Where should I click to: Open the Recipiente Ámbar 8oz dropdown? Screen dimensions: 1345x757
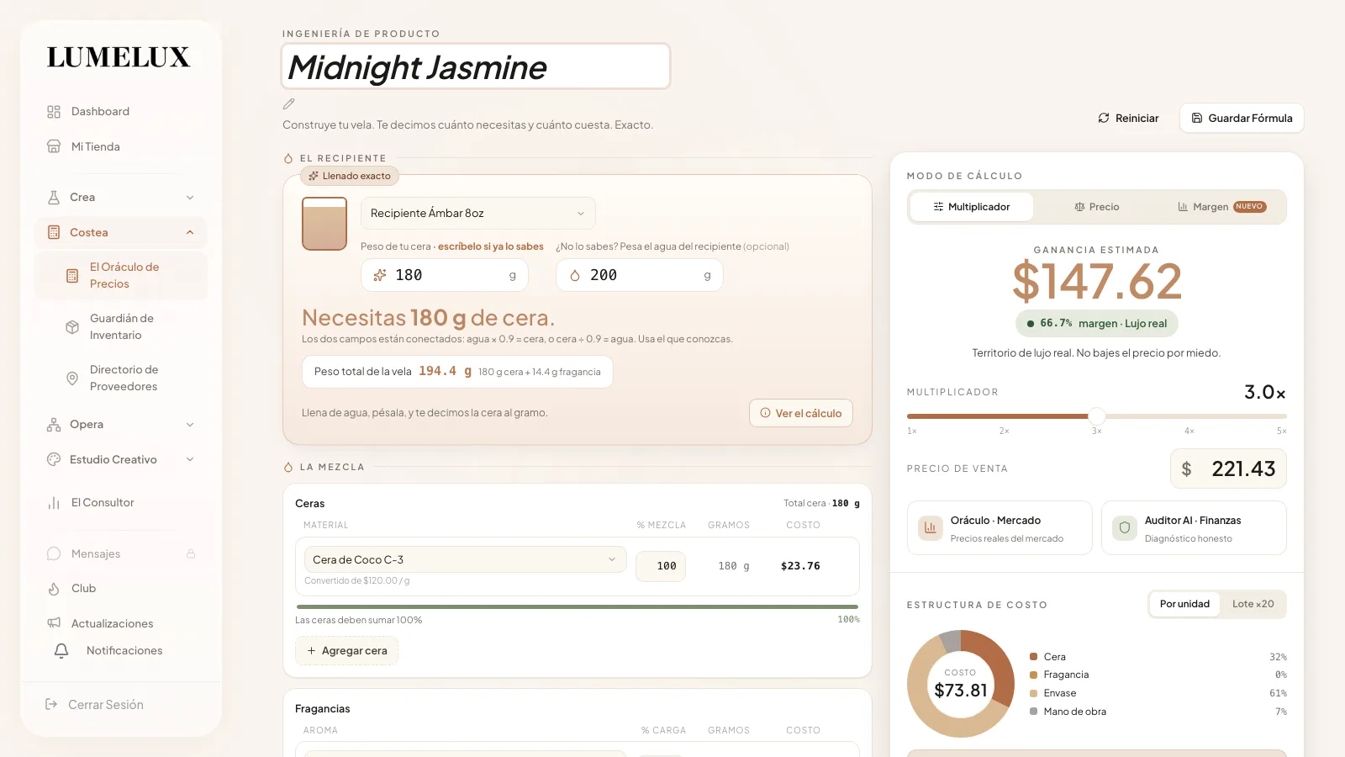click(x=477, y=214)
